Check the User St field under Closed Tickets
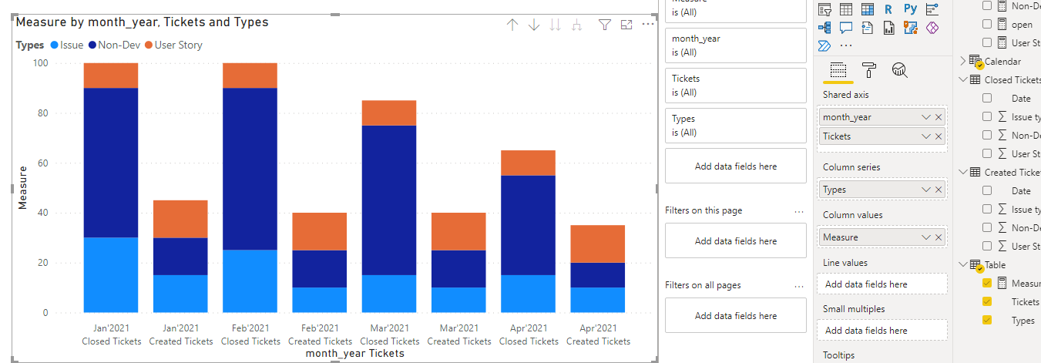Image resolution: width=1041 pixels, height=363 pixels. pyautogui.click(x=987, y=153)
